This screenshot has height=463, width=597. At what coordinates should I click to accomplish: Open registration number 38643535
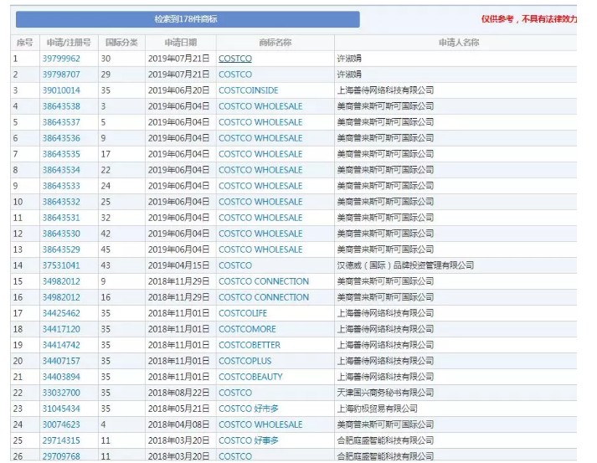click(61, 154)
